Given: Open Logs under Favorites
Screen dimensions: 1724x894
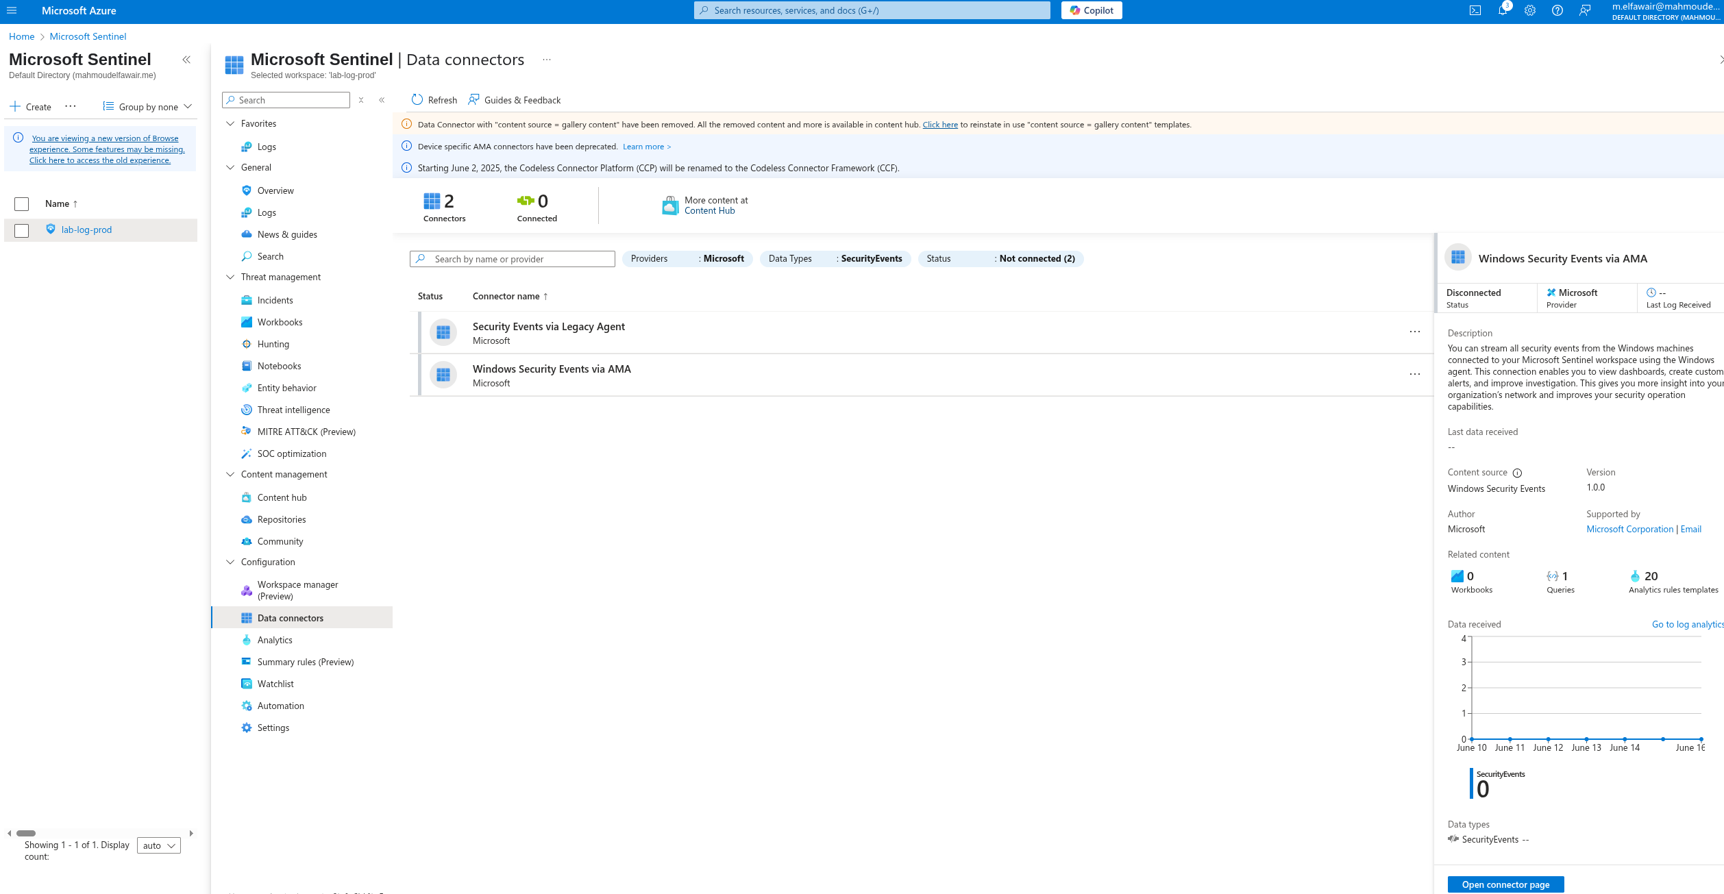Looking at the screenshot, I should [x=267, y=147].
